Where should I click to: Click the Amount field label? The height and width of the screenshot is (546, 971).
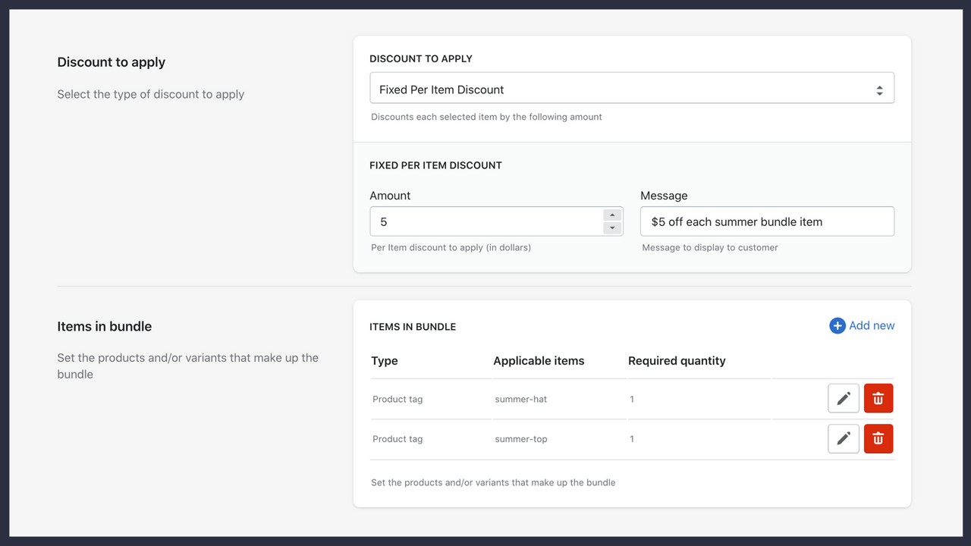(390, 196)
